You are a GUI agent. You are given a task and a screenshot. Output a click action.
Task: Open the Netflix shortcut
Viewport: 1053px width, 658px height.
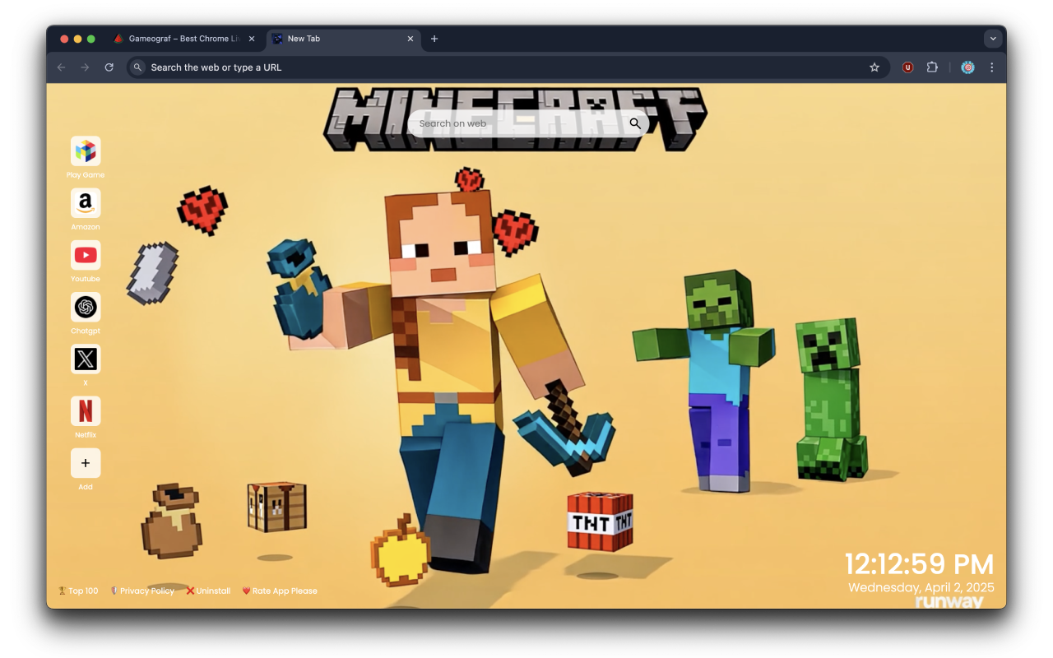coord(85,411)
